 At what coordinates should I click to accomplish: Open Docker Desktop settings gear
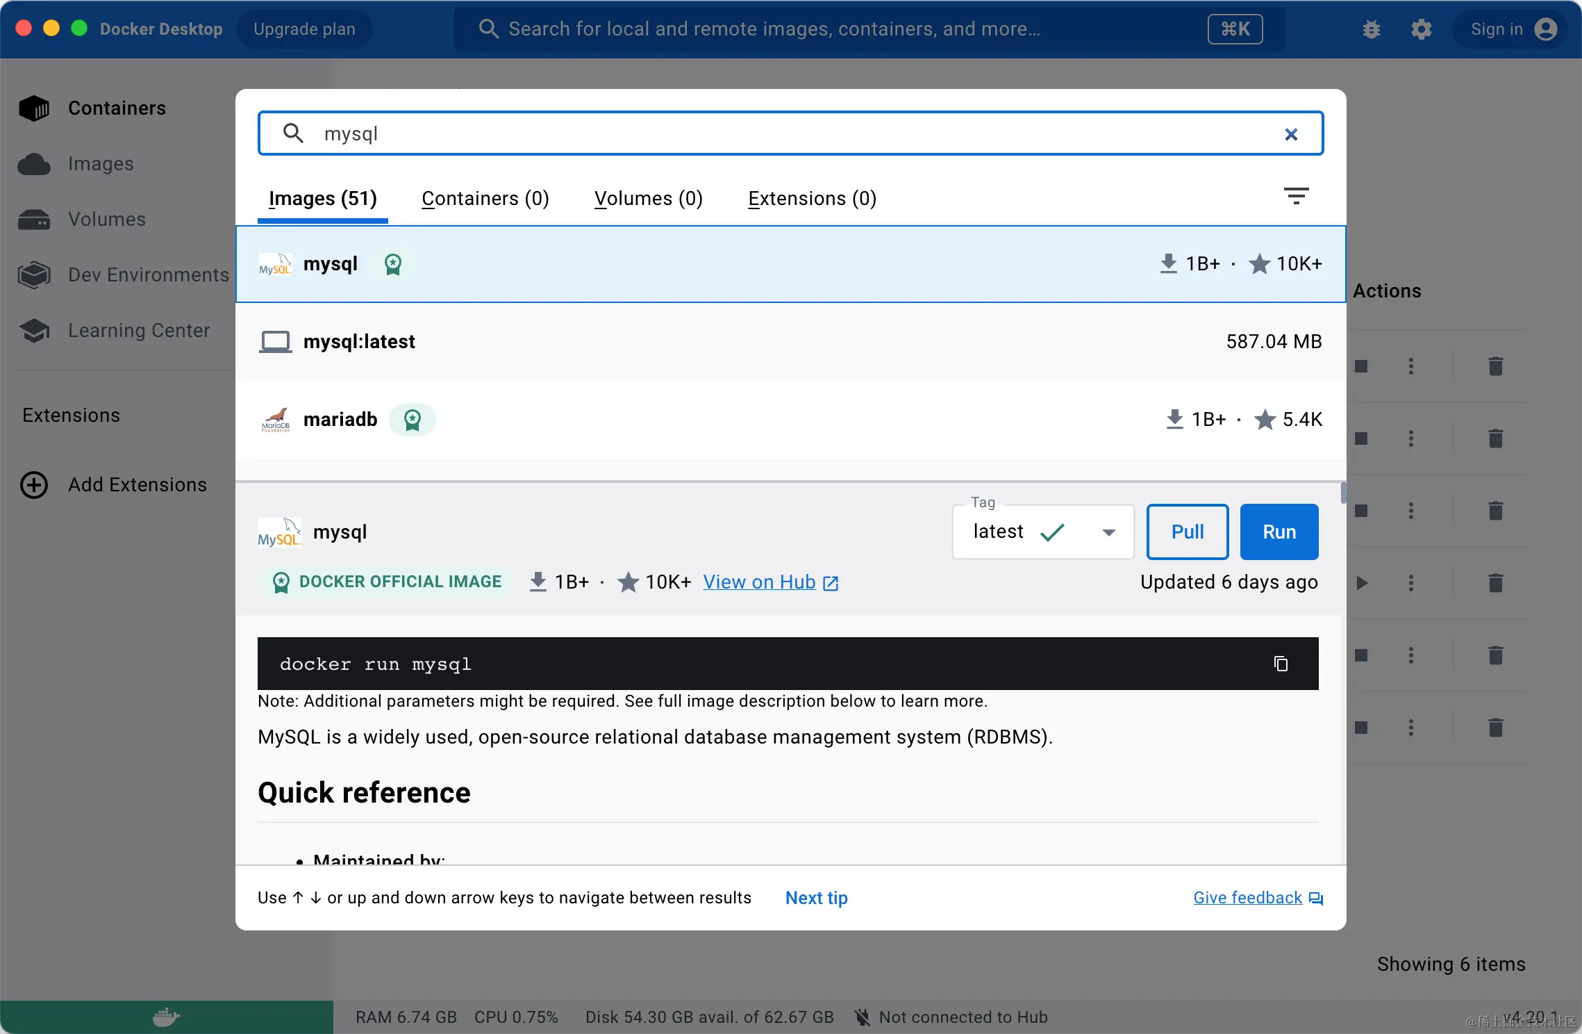click(1421, 29)
